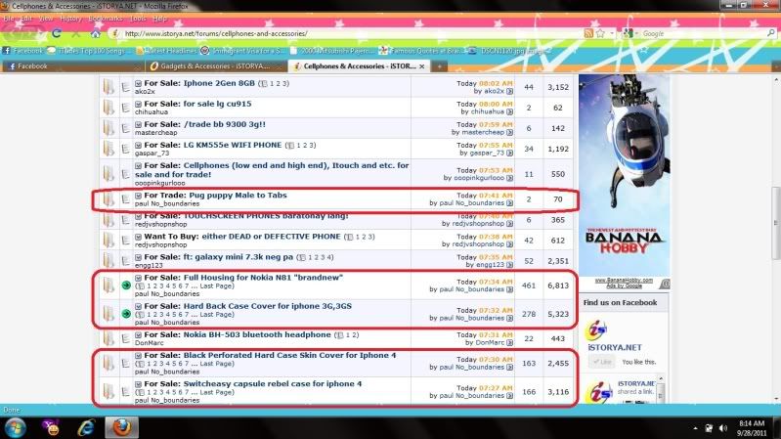The height and width of the screenshot is (439, 781).
Task: Click the post icon next to Pug puppy thread
Action: [126, 199]
